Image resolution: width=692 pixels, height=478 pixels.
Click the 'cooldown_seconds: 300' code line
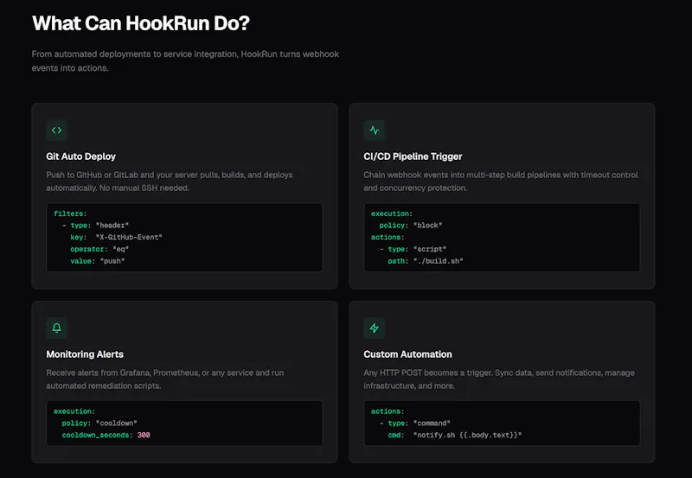(106, 436)
